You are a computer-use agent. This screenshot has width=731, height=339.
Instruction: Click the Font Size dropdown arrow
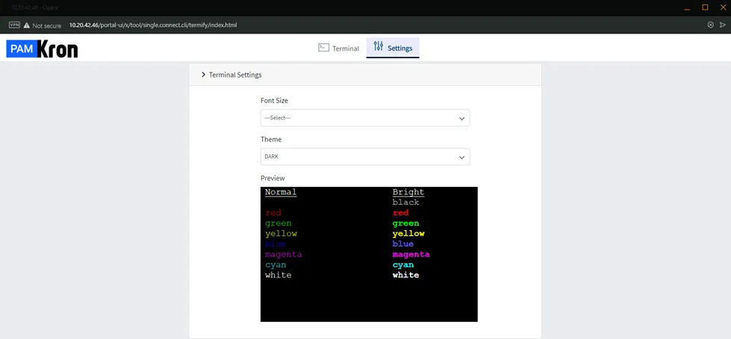(x=461, y=118)
